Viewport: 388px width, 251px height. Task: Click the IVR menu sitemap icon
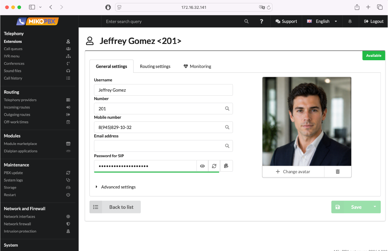point(68,56)
